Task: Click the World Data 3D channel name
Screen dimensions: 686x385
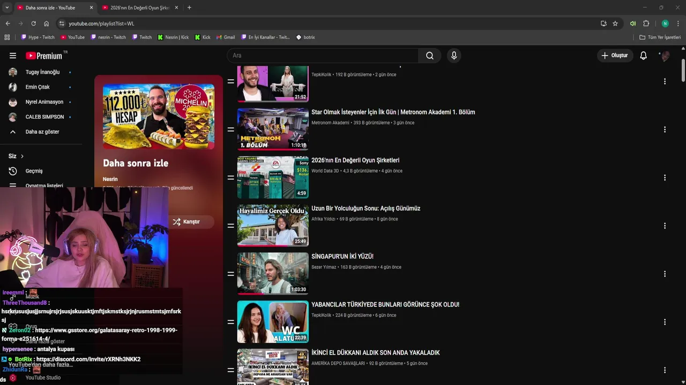Action: [x=325, y=171]
